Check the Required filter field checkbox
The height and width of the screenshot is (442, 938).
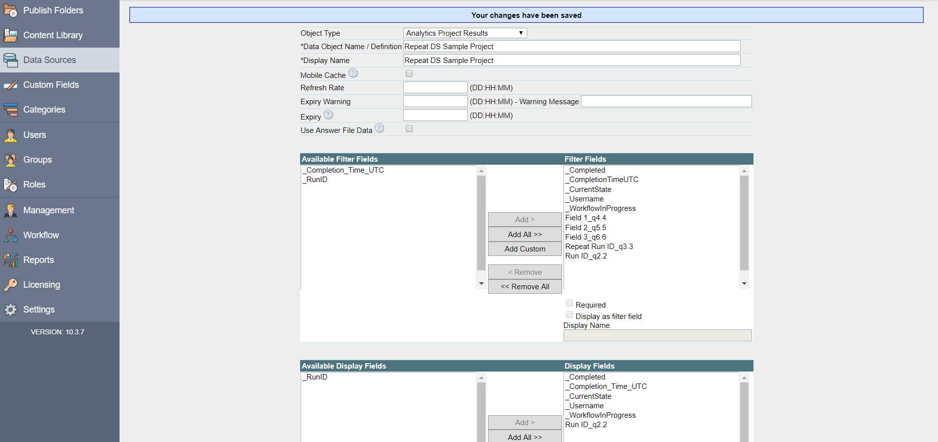569,303
